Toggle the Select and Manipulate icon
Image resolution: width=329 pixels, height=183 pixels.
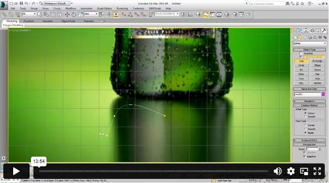[x=109, y=15]
